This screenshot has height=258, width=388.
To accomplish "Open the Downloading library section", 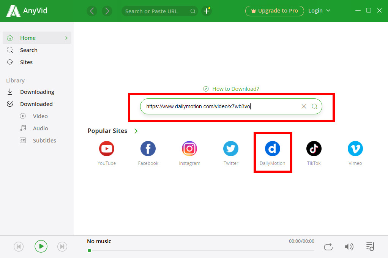I will 37,92.
